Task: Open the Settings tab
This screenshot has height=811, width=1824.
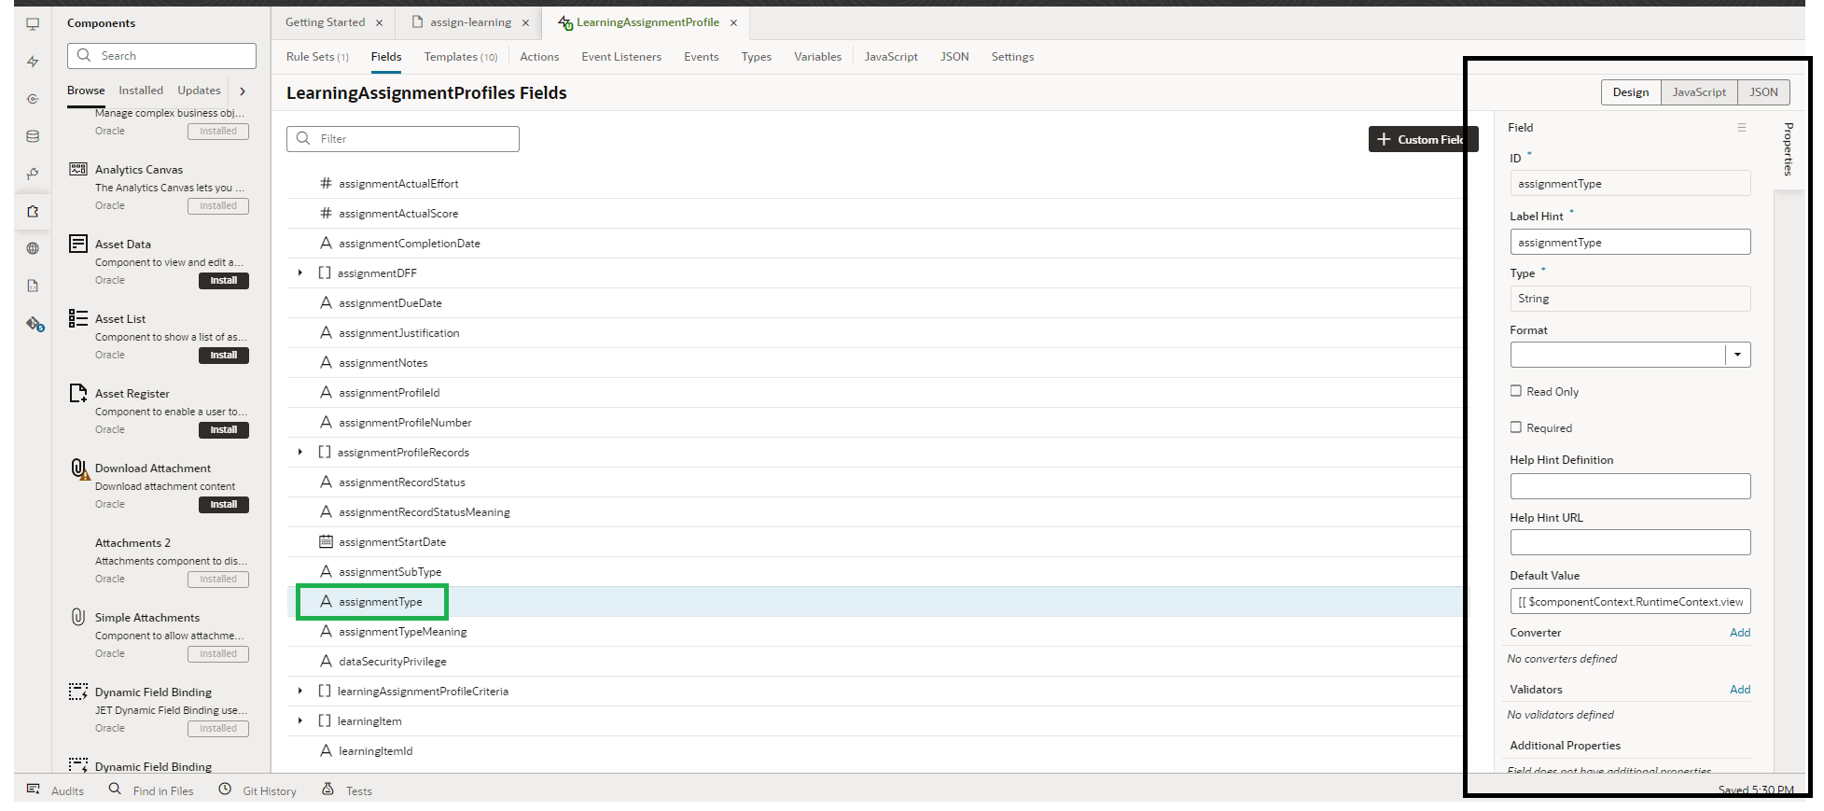Action: point(1012,57)
